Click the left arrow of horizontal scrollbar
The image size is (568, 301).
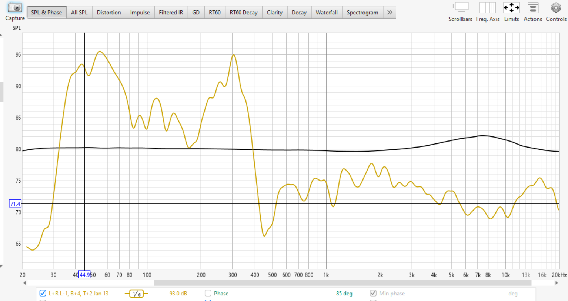point(25,283)
